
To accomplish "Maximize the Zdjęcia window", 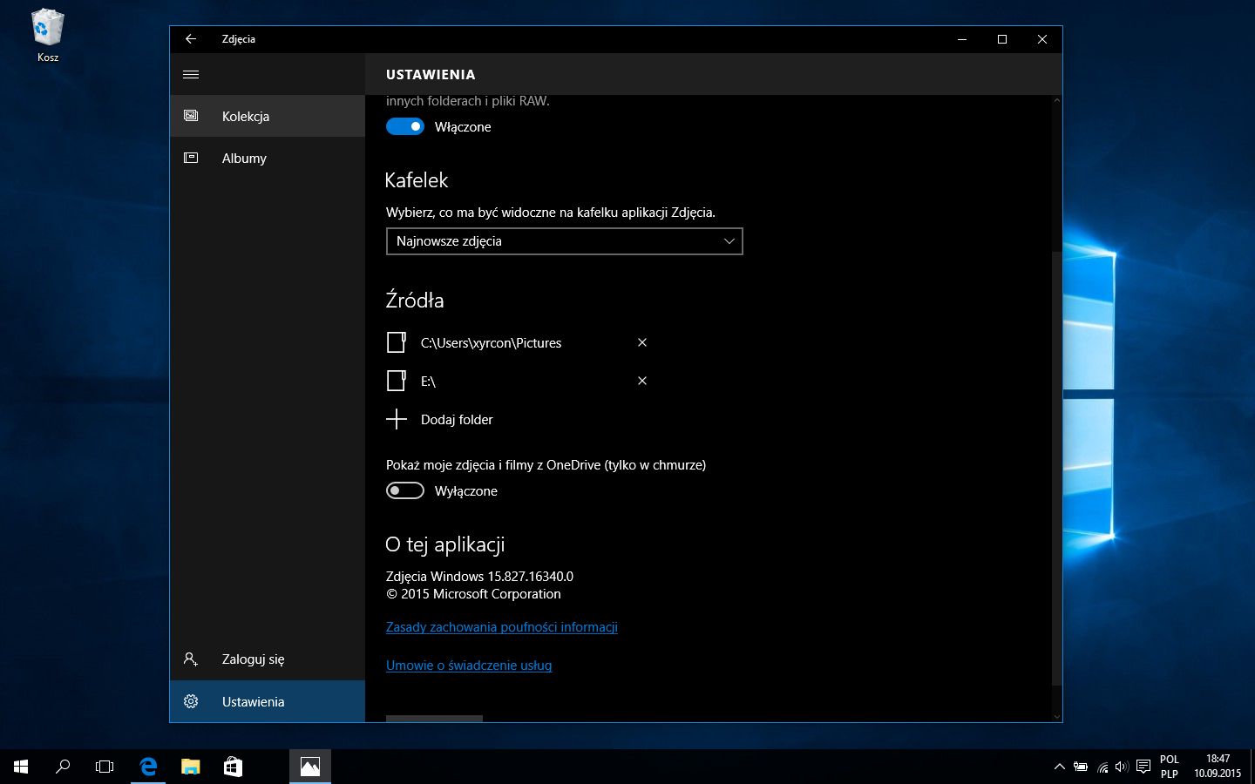I will (x=1002, y=39).
